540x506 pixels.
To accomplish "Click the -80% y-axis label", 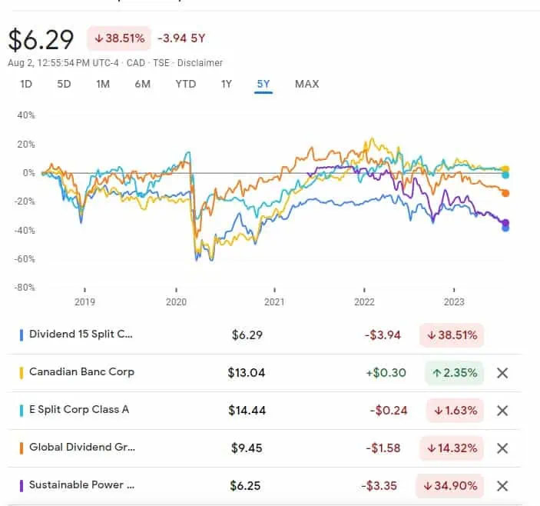I will [25, 287].
